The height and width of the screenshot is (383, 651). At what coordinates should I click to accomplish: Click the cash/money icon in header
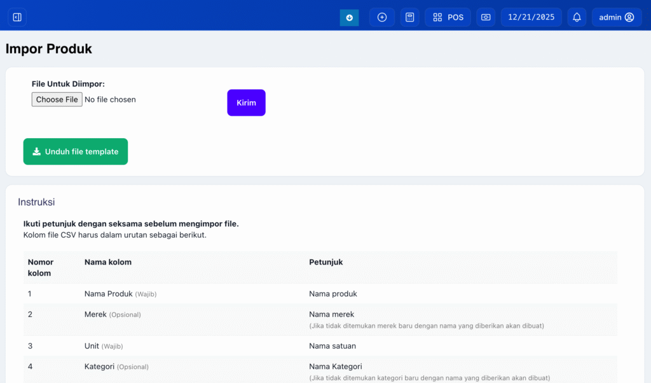(x=486, y=18)
